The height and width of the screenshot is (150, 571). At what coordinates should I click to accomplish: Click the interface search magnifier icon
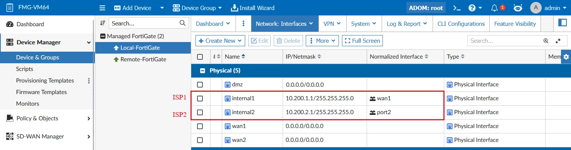pos(546,40)
